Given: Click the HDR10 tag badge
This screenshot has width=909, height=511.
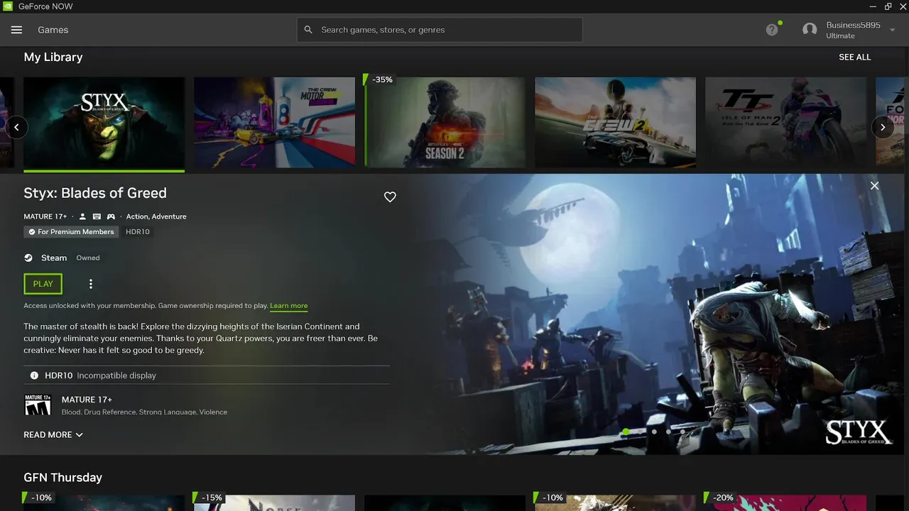Looking at the screenshot, I should click(138, 232).
